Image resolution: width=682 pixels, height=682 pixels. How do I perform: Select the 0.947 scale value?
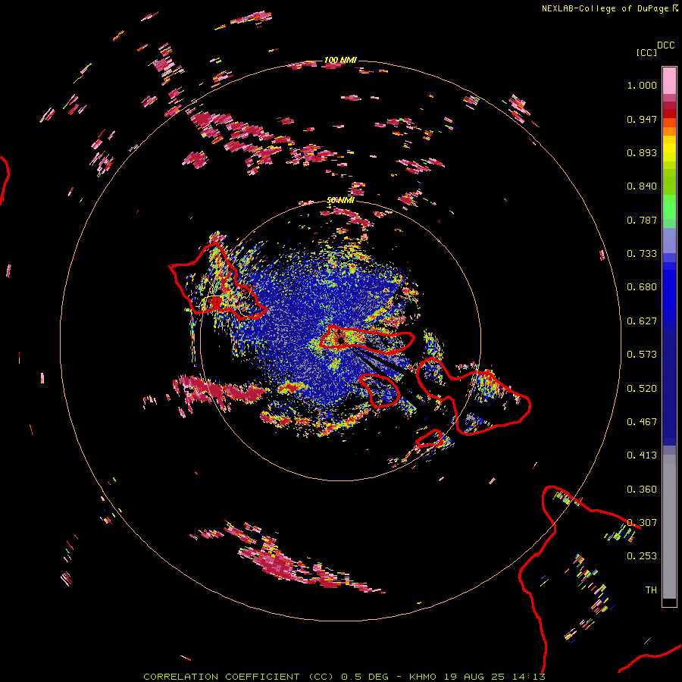642,119
